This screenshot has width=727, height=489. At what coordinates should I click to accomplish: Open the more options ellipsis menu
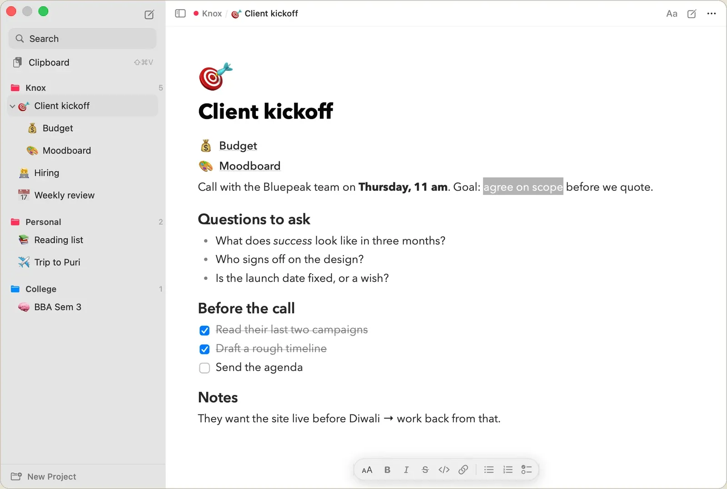[712, 14]
